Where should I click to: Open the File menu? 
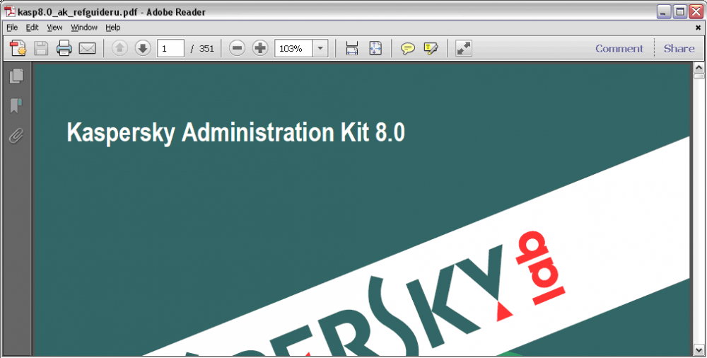point(12,28)
